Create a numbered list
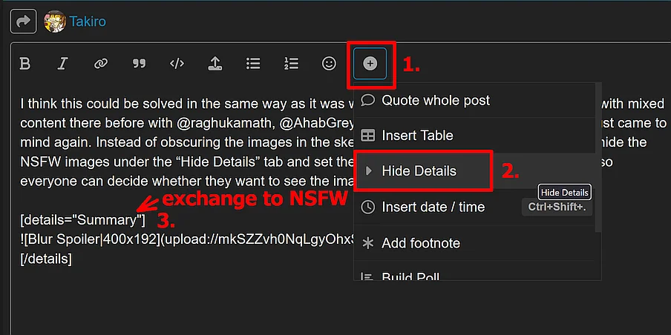Image resolution: width=671 pixels, height=335 pixels. (x=291, y=64)
